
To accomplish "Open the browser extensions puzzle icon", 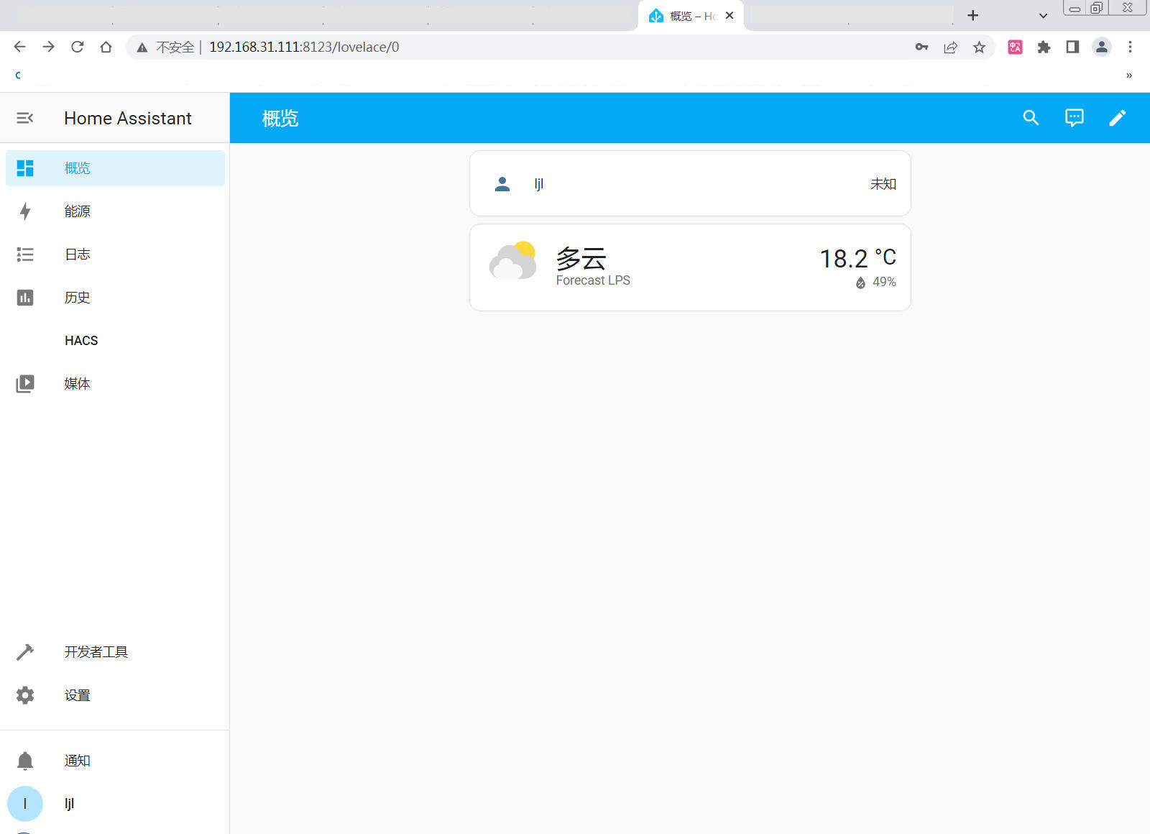I will (x=1044, y=47).
